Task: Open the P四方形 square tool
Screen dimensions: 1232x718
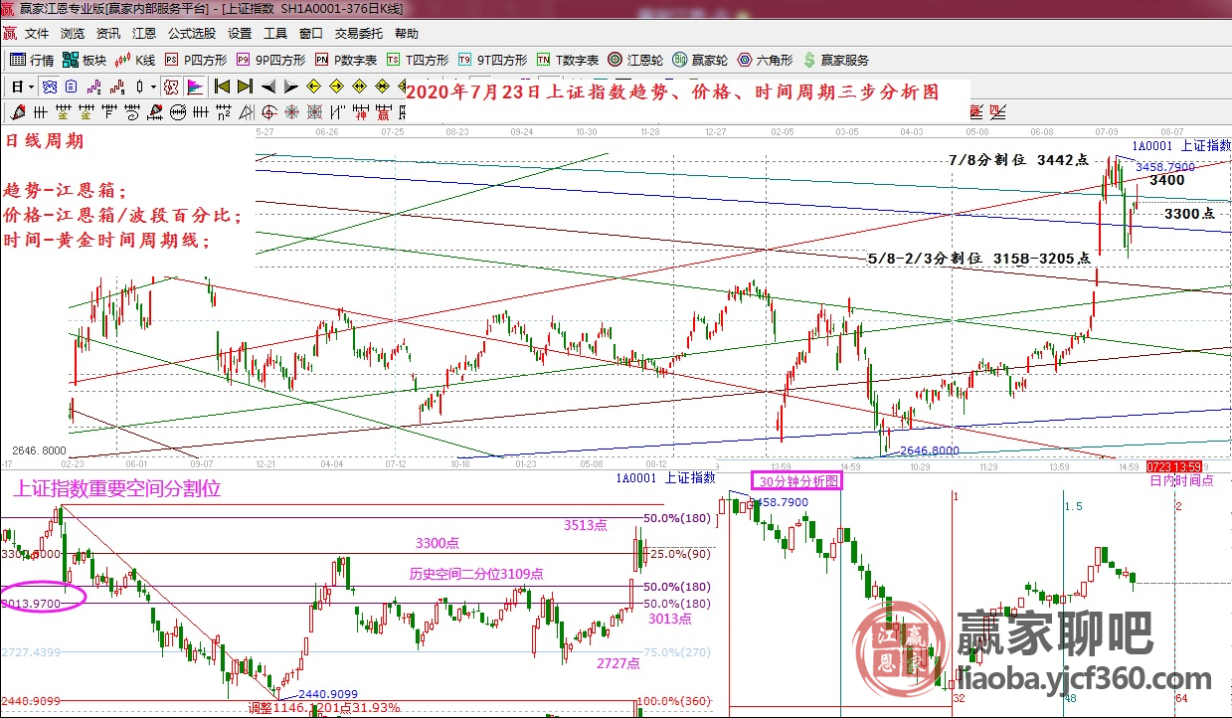Action: [197, 60]
